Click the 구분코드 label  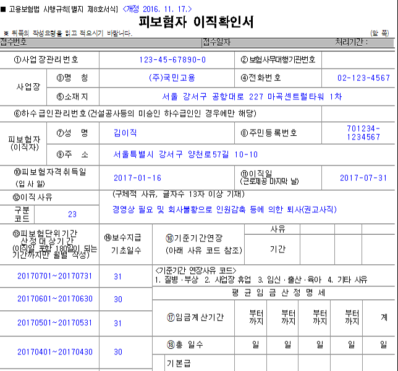pos(22,214)
